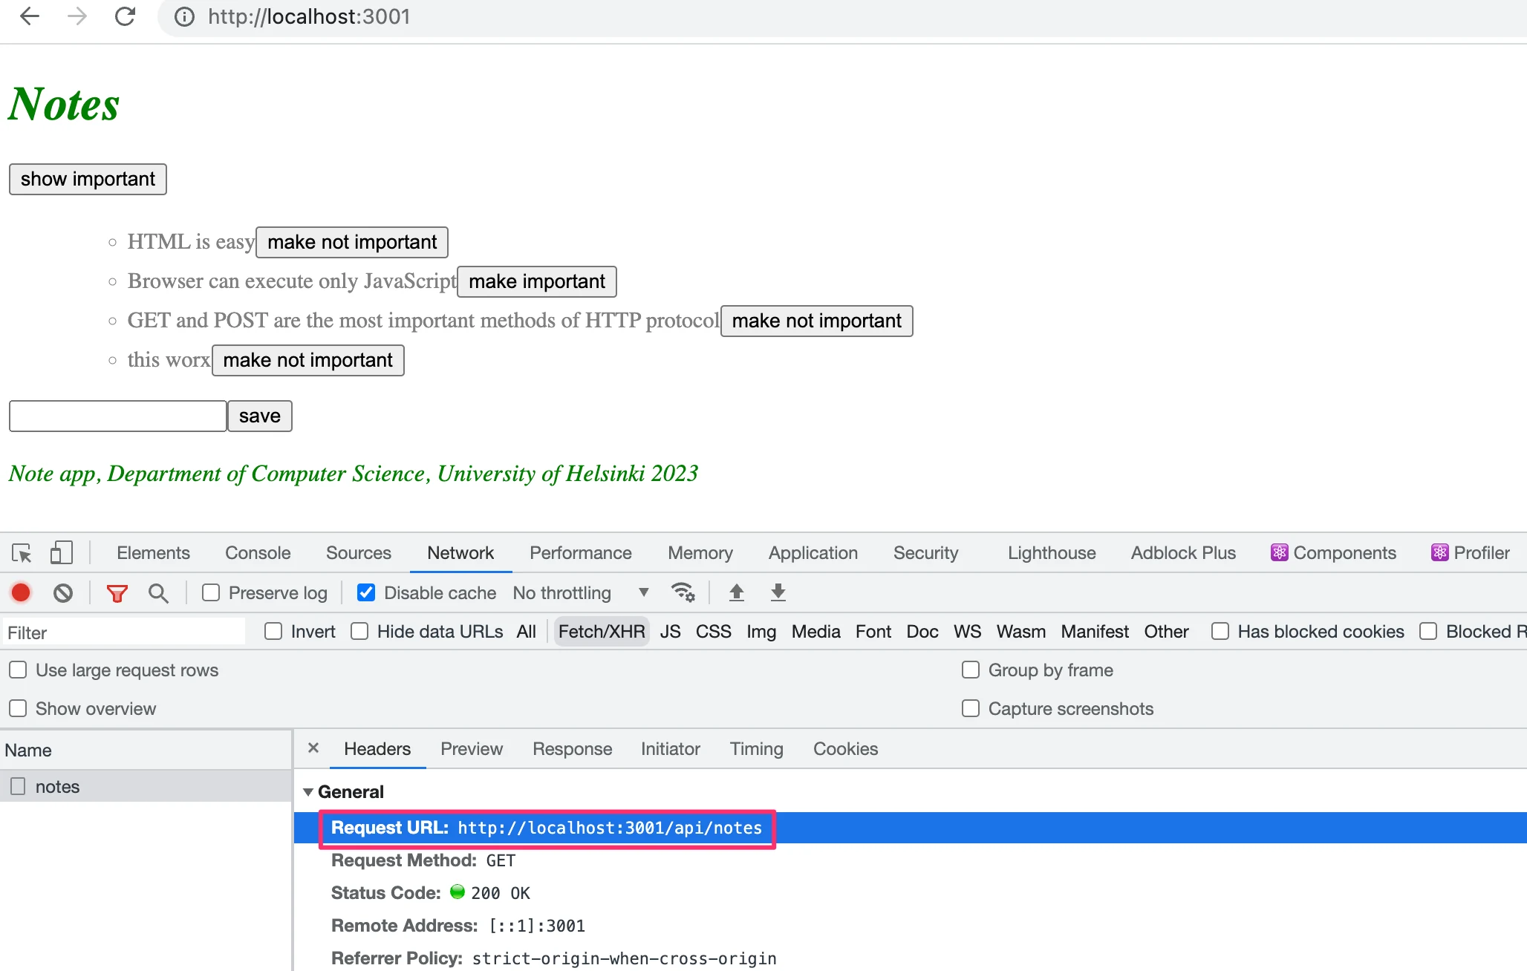Open the network conditions wifi icon
Image resolution: width=1527 pixels, height=971 pixels.
coord(683,592)
